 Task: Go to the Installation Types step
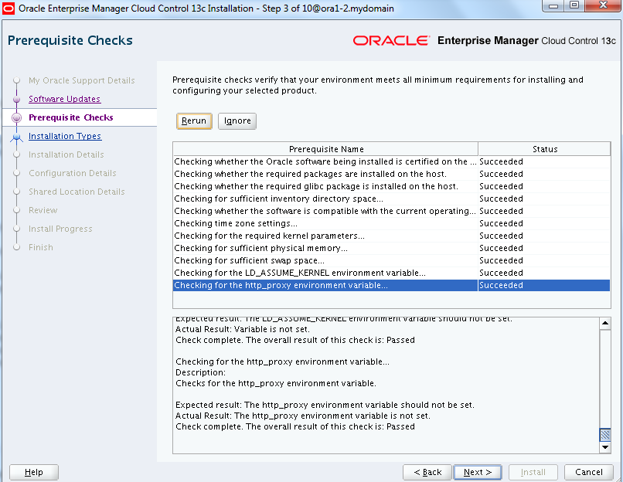pos(65,136)
